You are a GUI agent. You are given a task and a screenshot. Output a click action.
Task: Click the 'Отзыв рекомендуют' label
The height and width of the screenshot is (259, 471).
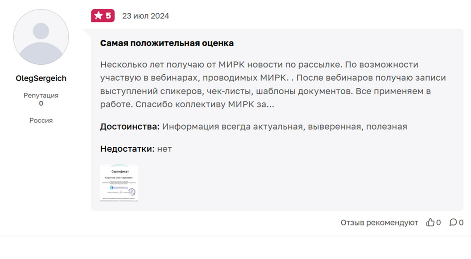pos(379,223)
